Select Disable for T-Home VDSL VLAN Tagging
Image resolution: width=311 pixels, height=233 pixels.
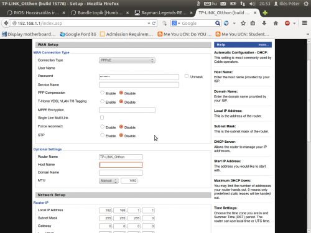pos(121,101)
